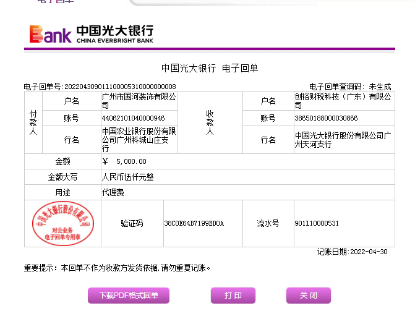Select payee bank 中国光大银行股份有限公司广州天河支行
This screenshot has height=311, width=415.
tap(343, 140)
